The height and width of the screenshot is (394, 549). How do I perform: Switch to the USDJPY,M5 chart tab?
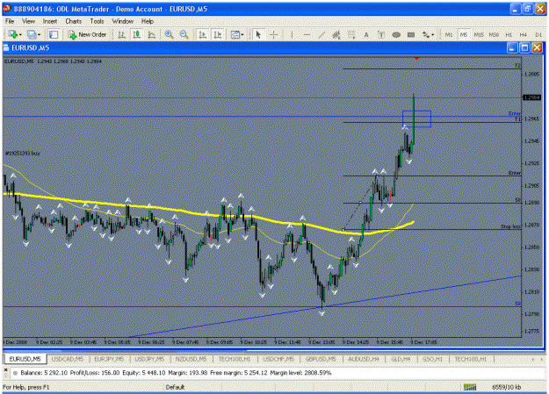149,359
